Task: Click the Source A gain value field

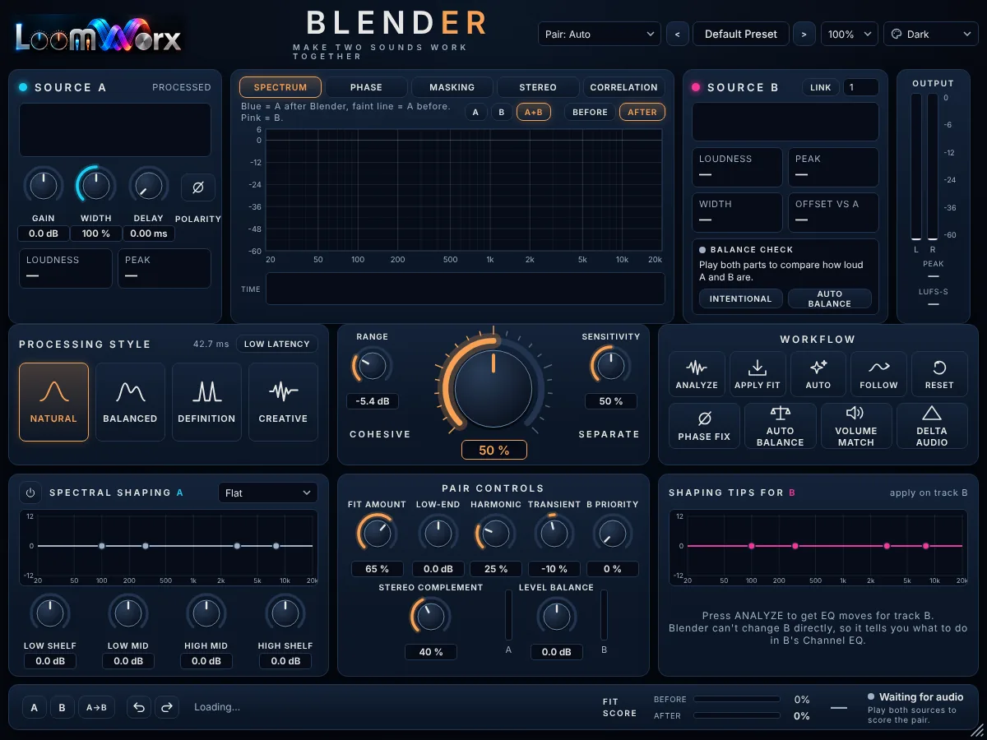Action: click(44, 234)
